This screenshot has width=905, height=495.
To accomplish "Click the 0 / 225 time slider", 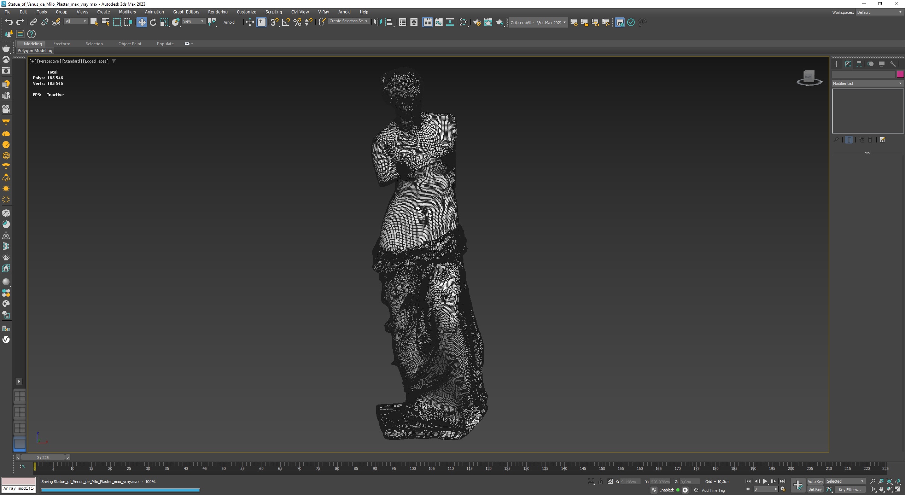I will pyautogui.click(x=43, y=457).
